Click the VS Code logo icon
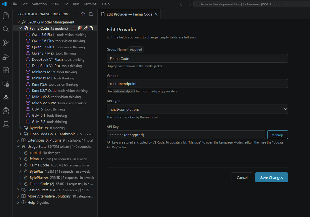 tap(4, 4)
